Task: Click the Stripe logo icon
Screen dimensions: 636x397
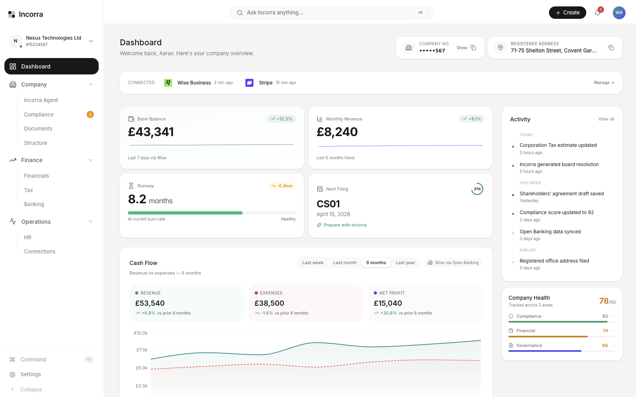Action: click(x=249, y=83)
